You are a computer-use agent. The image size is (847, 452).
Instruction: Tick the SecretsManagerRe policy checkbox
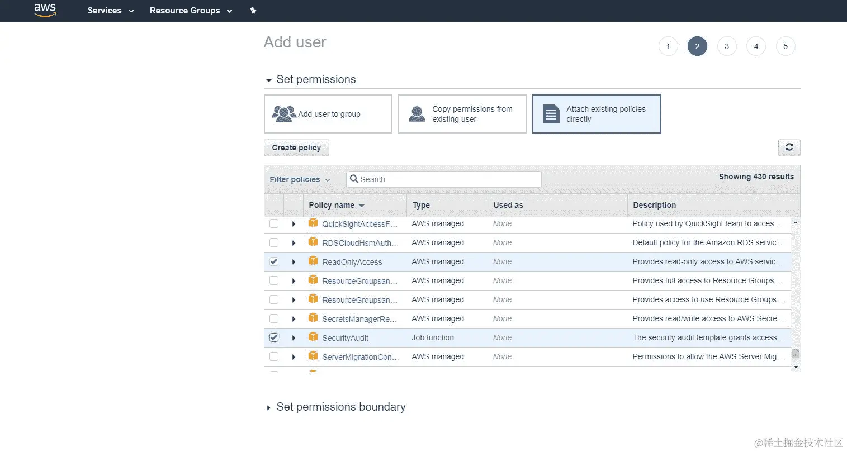point(274,318)
